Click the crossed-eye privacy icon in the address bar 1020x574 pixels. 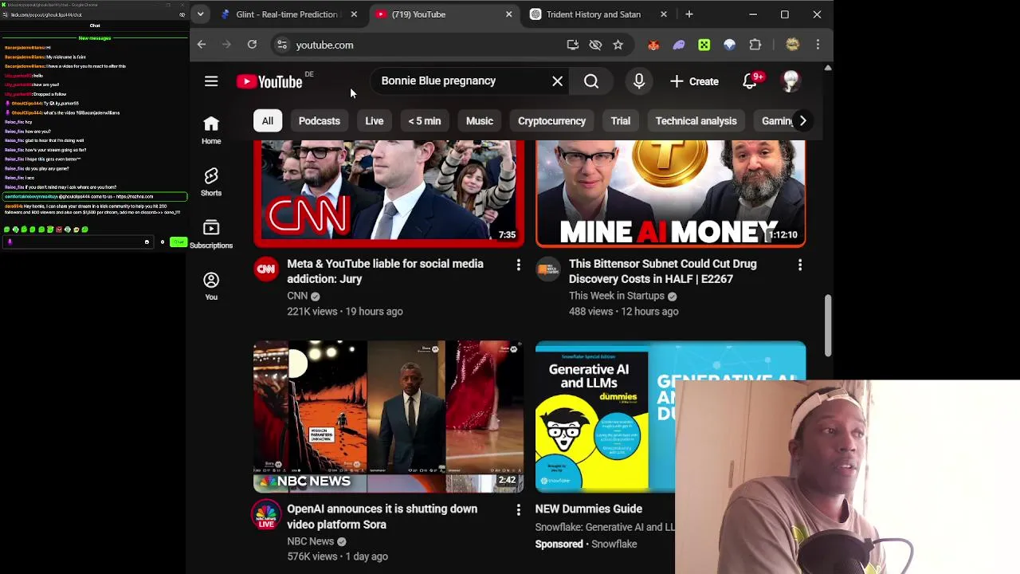(x=595, y=45)
